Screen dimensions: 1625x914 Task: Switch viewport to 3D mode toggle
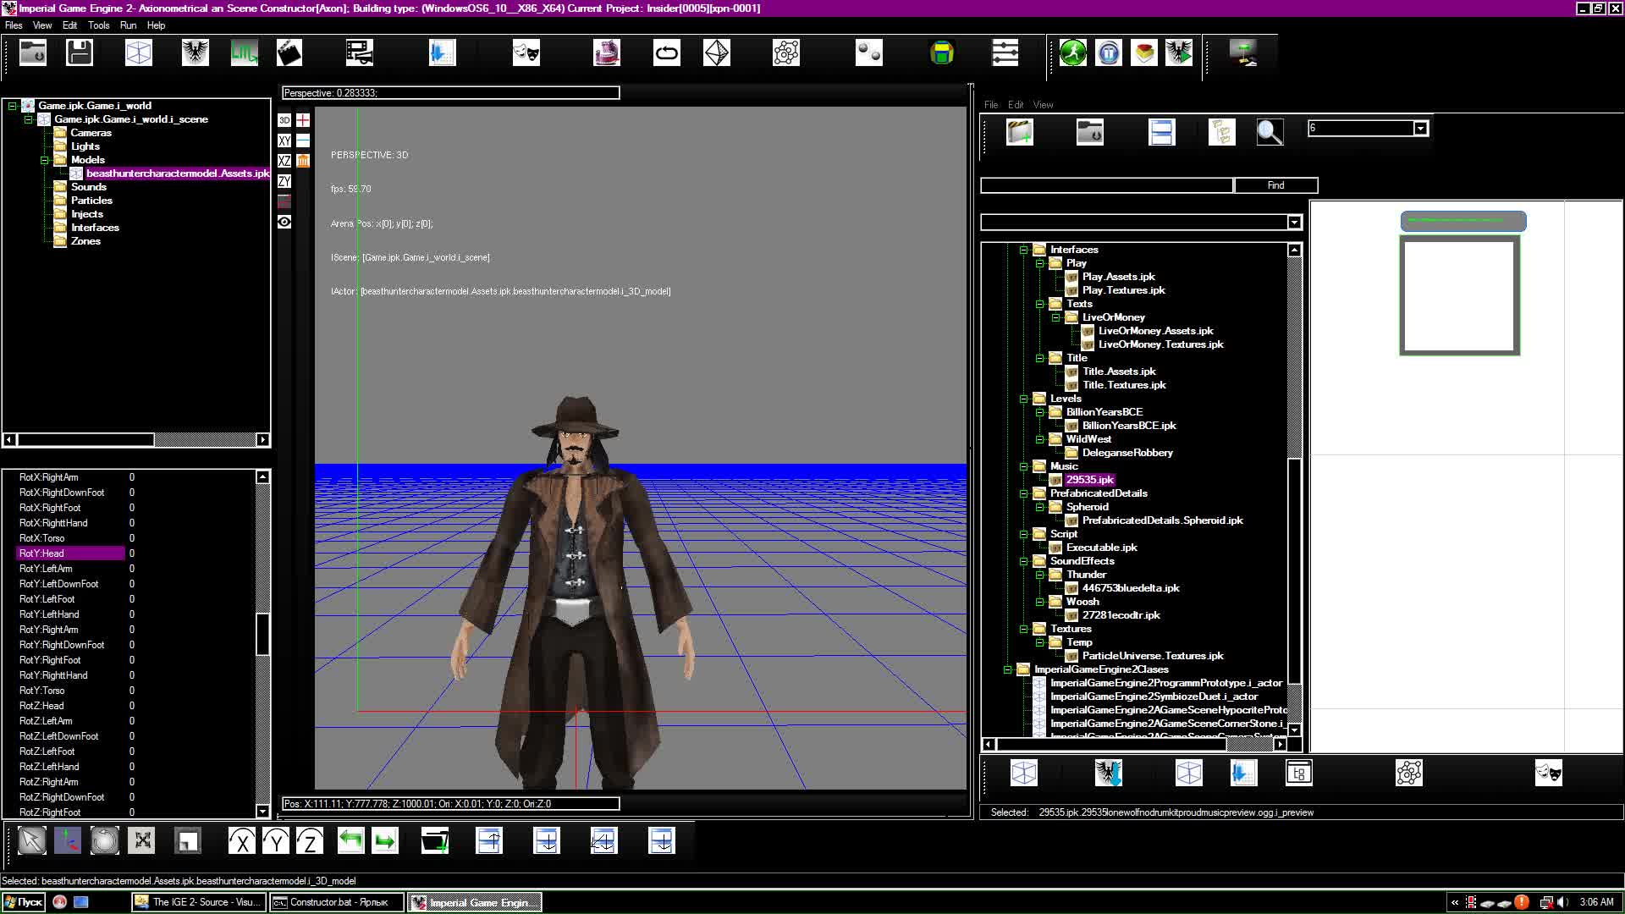pyautogui.click(x=283, y=120)
